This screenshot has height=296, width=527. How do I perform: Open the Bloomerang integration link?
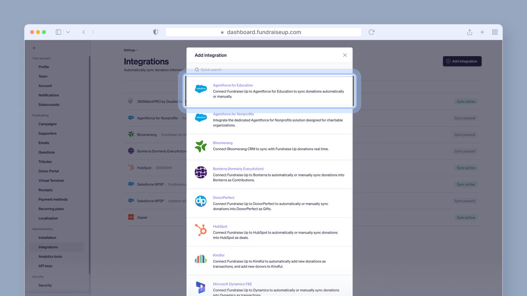(223, 143)
